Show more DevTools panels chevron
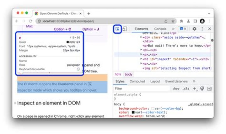 click(x=173, y=29)
